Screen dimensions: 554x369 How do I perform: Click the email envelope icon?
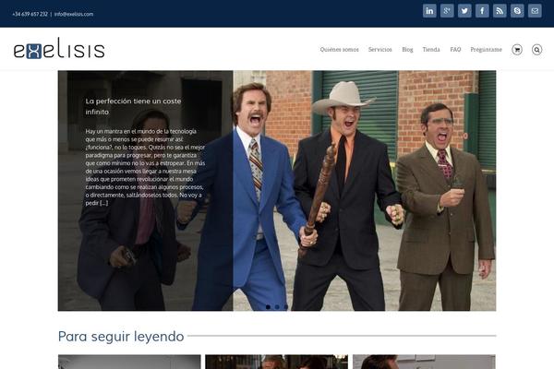[535, 11]
